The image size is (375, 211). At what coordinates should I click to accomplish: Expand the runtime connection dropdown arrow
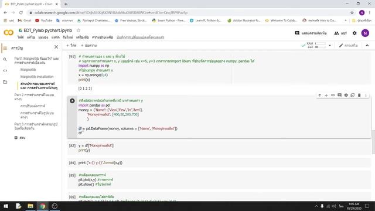pos(330,46)
